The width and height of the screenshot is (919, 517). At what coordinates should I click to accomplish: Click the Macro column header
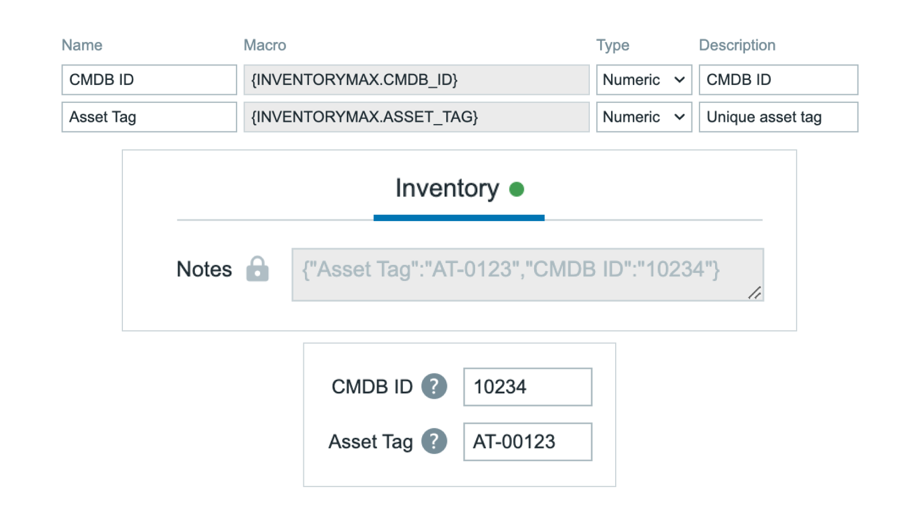tap(265, 45)
